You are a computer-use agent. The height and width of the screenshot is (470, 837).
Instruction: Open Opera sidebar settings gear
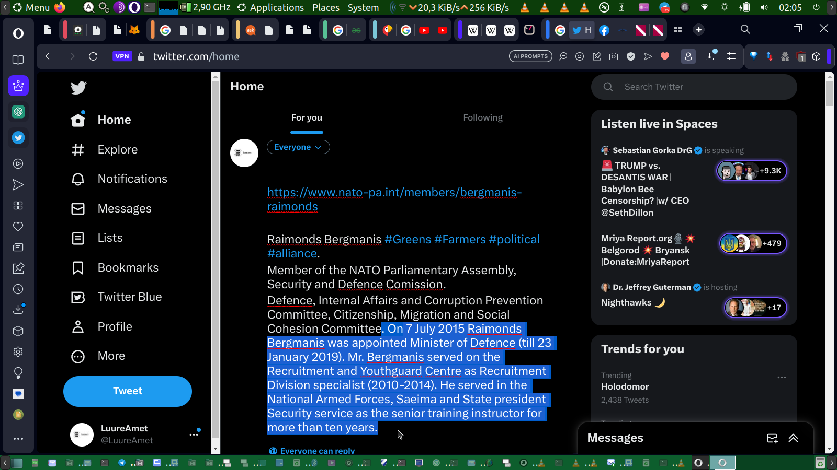[x=18, y=352]
